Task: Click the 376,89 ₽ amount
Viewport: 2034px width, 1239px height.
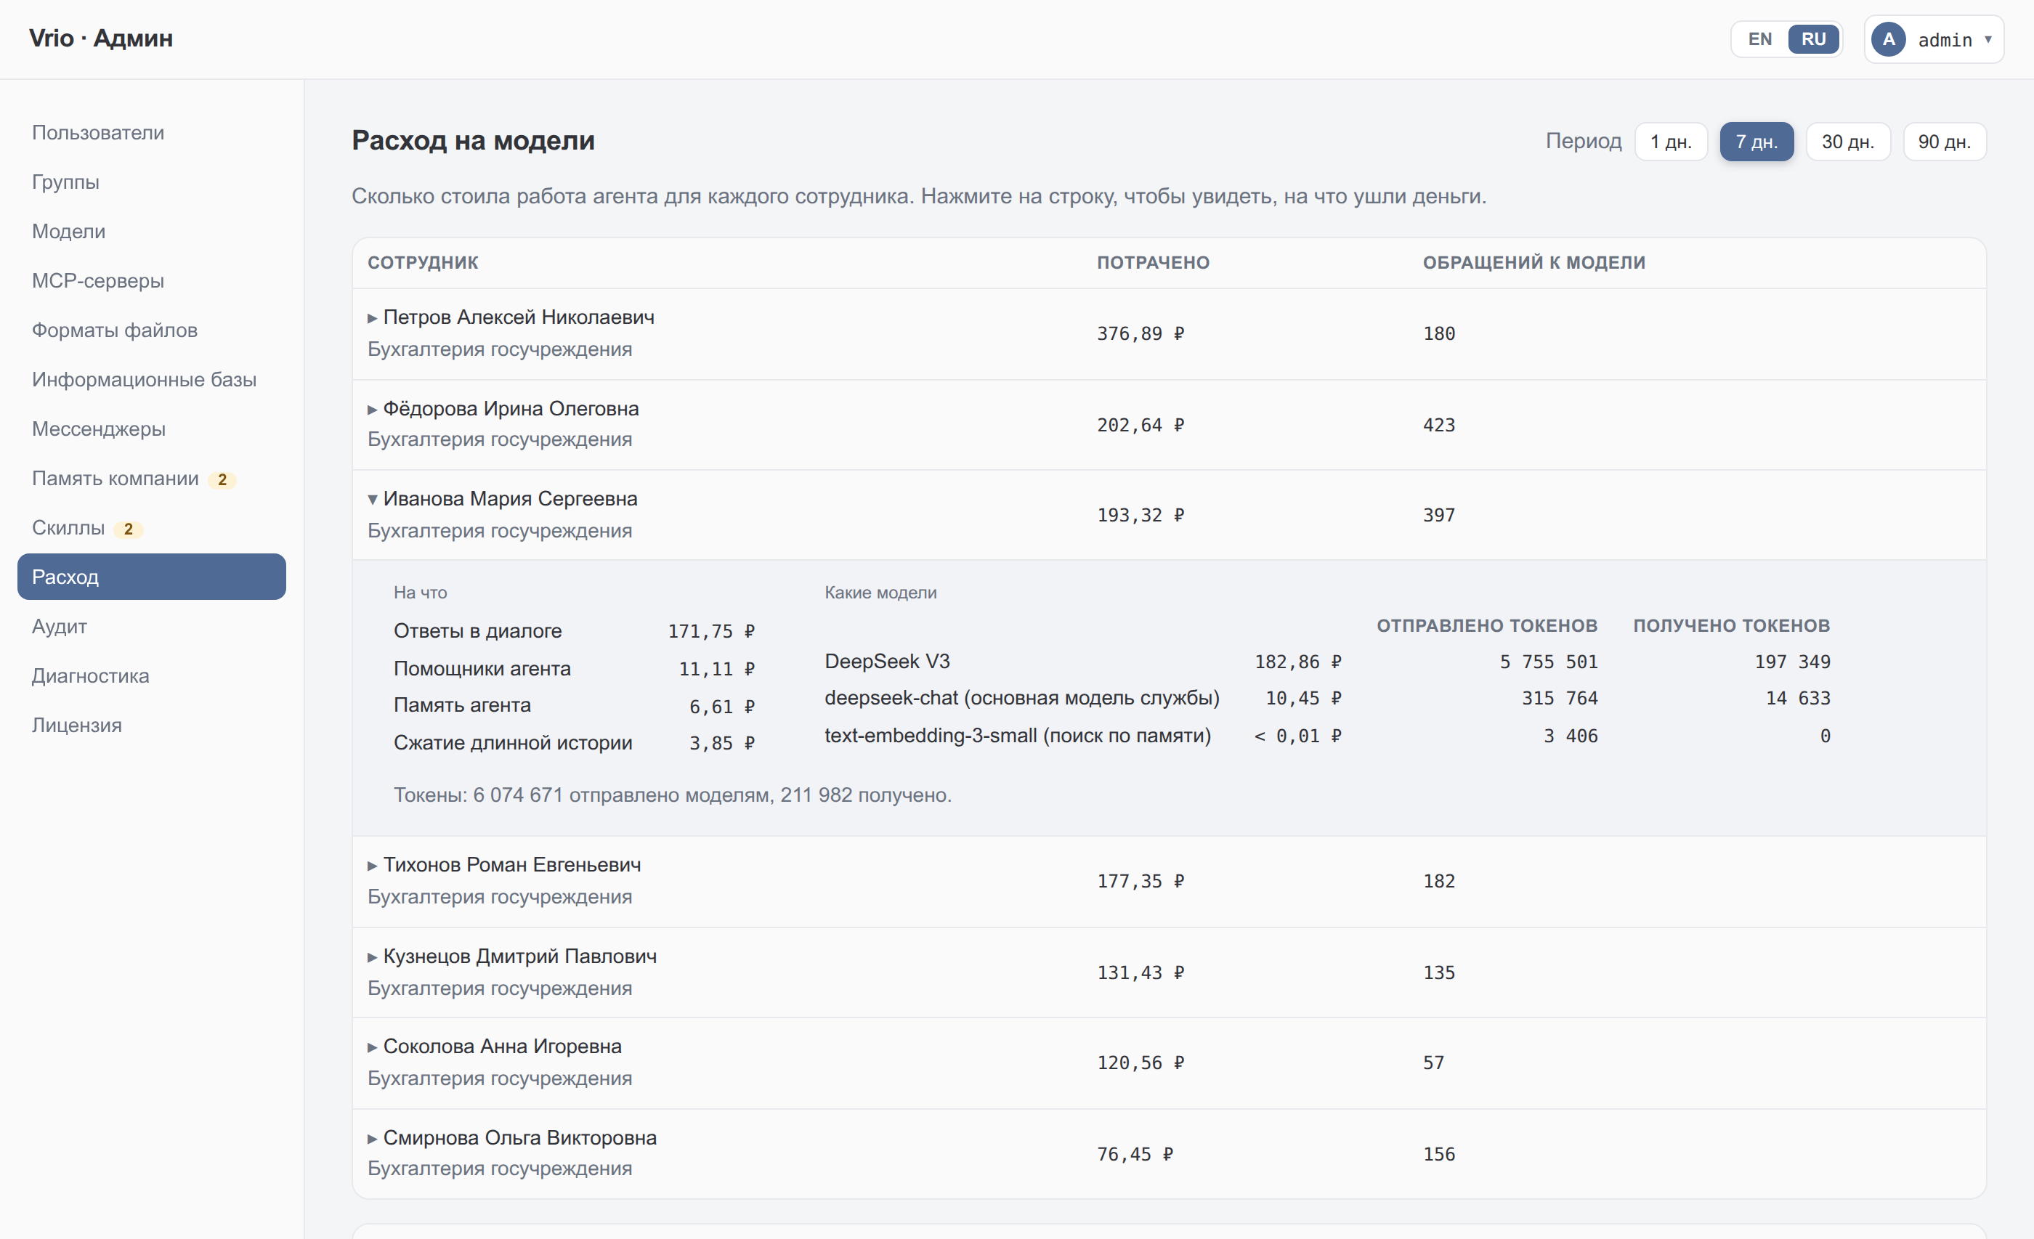Action: pyautogui.click(x=1140, y=333)
